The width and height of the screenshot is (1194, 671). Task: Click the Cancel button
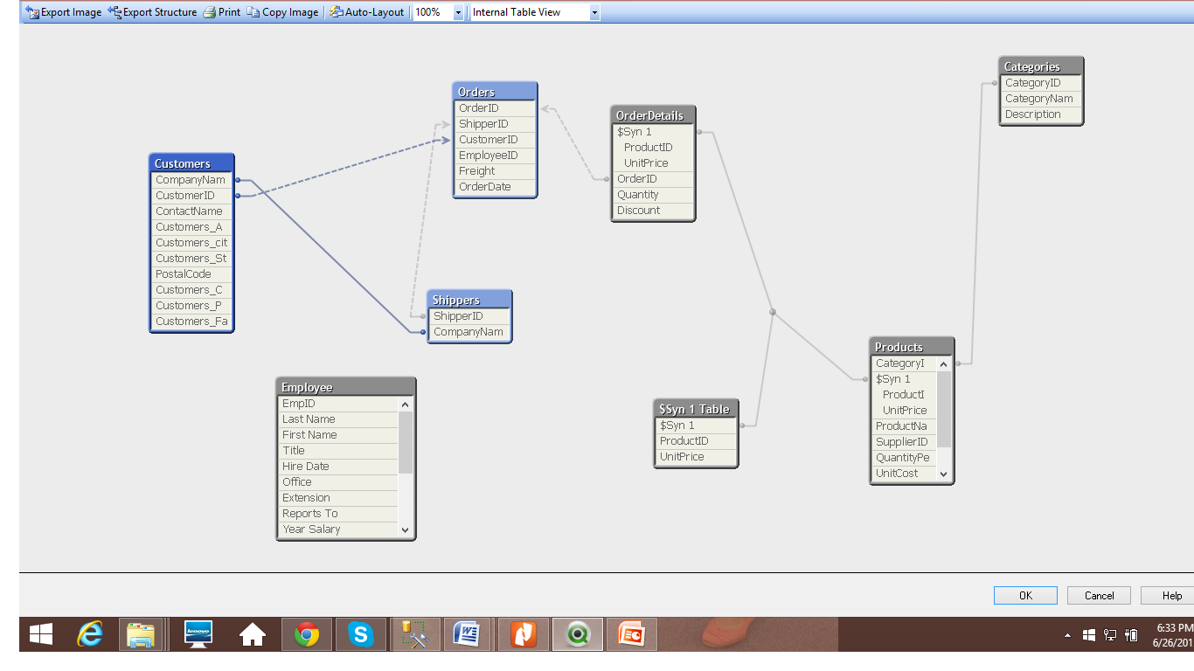pyautogui.click(x=1099, y=595)
